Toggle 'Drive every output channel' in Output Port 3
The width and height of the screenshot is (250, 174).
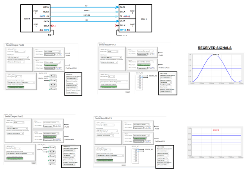15,159
